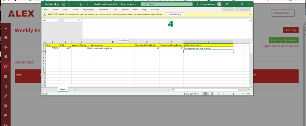Click the EducationAttendance header cell
This screenshot has height=126, width=306.
(171, 45)
